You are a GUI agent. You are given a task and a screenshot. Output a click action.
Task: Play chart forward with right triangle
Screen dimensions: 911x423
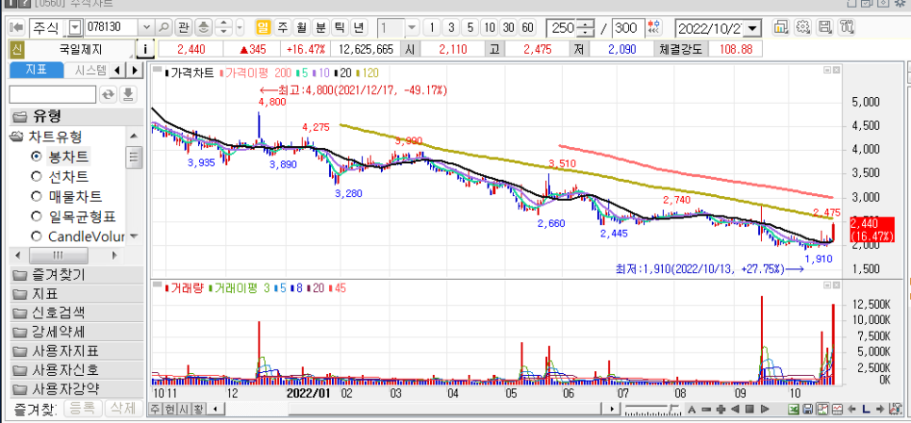point(765,409)
